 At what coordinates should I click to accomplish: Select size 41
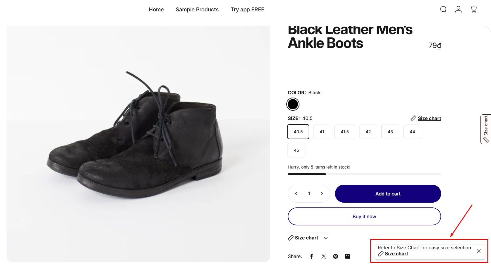tap(322, 132)
